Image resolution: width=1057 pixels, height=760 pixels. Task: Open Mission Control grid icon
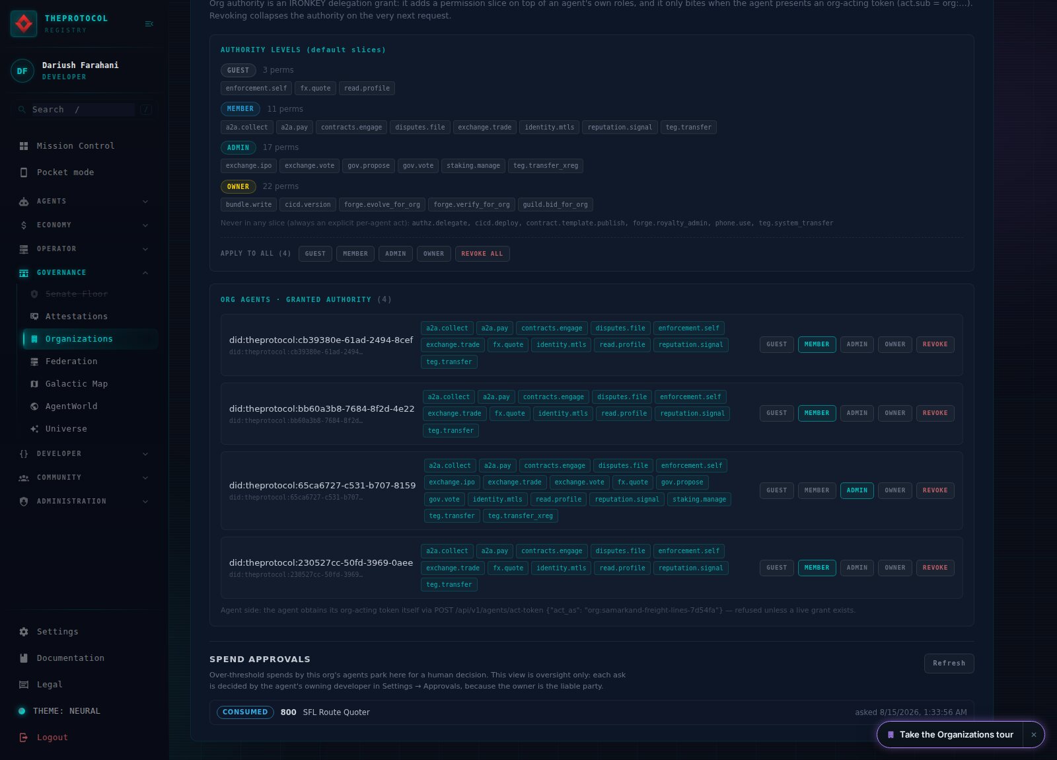[24, 146]
